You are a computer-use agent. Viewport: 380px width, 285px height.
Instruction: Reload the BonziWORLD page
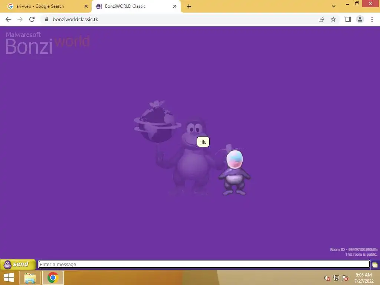pos(32,19)
